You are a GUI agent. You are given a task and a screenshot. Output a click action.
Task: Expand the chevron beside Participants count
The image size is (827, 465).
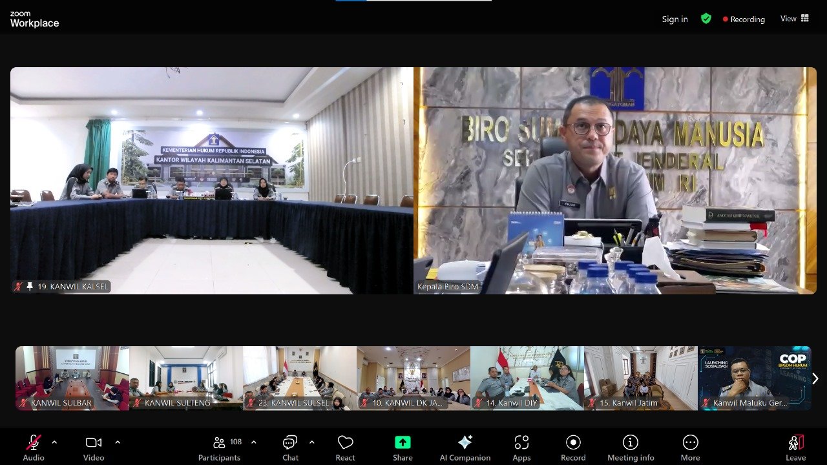coord(253,442)
